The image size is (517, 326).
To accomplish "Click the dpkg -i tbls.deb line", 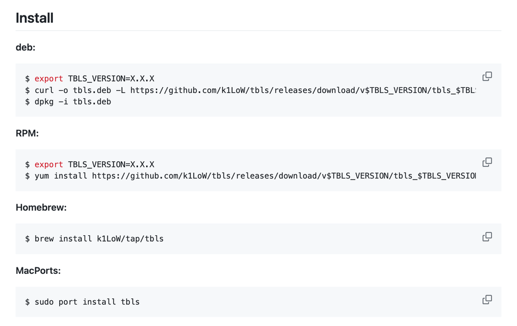I will (x=68, y=102).
